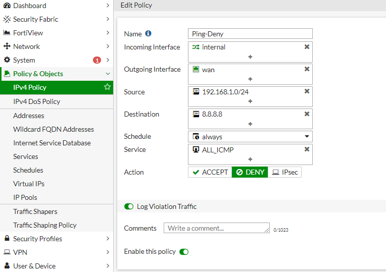Click the Name field info icon
This screenshot has width=386, height=272.
point(148,33)
